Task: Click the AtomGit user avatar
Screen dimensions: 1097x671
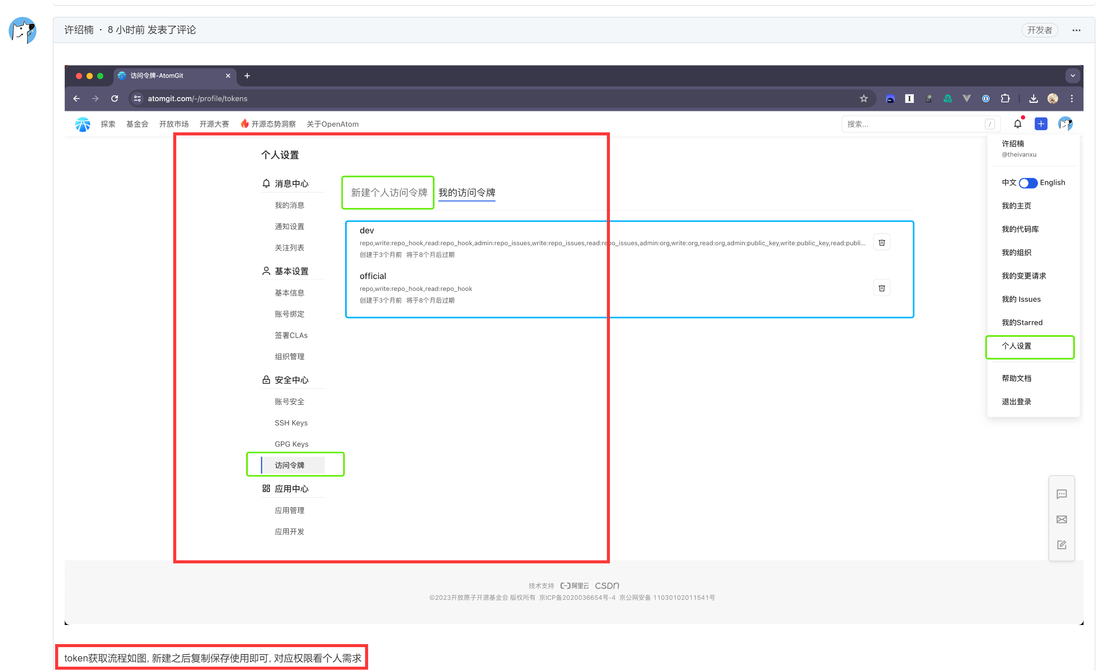Action: 1065,124
